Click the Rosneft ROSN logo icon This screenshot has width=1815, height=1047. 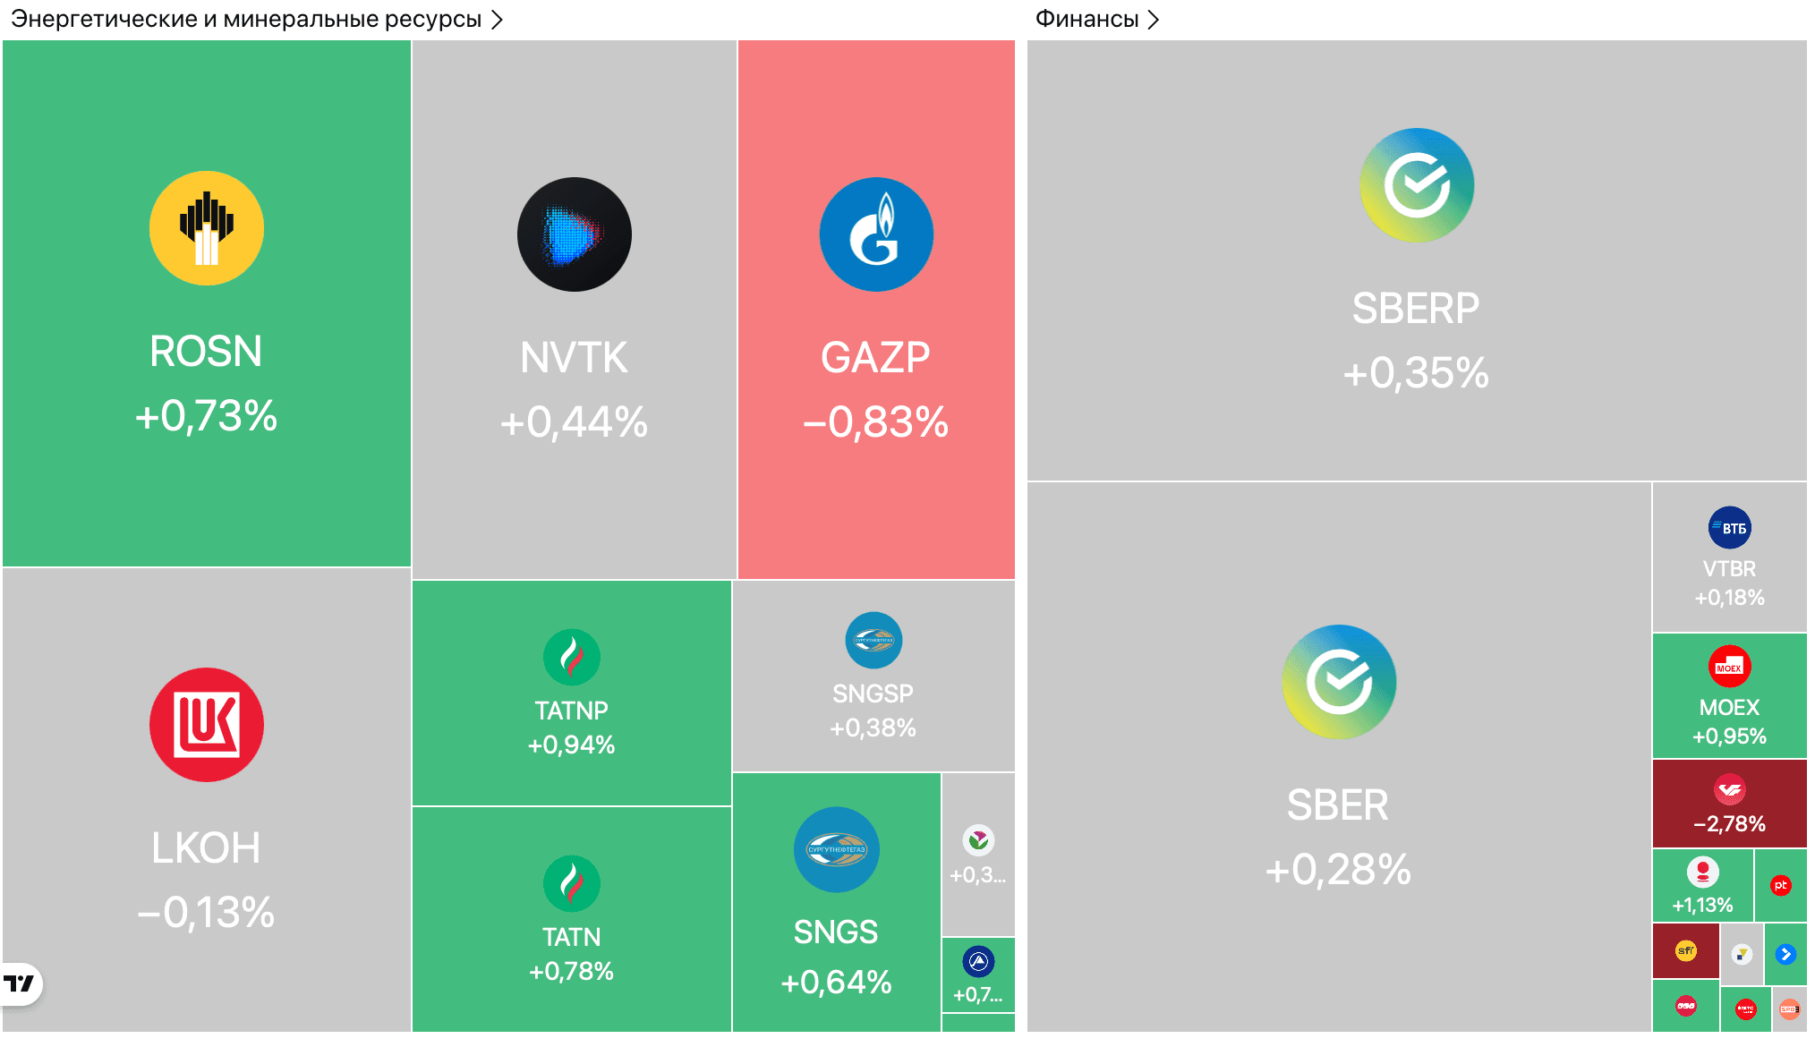[x=207, y=228]
